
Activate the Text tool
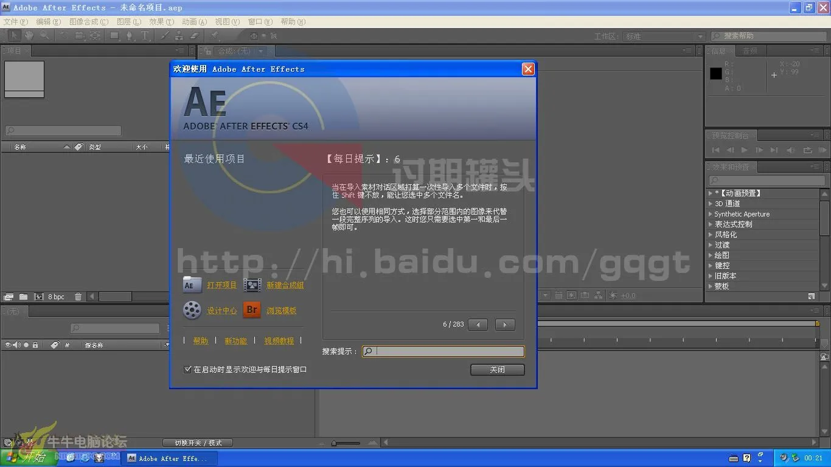click(x=145, y=36)
